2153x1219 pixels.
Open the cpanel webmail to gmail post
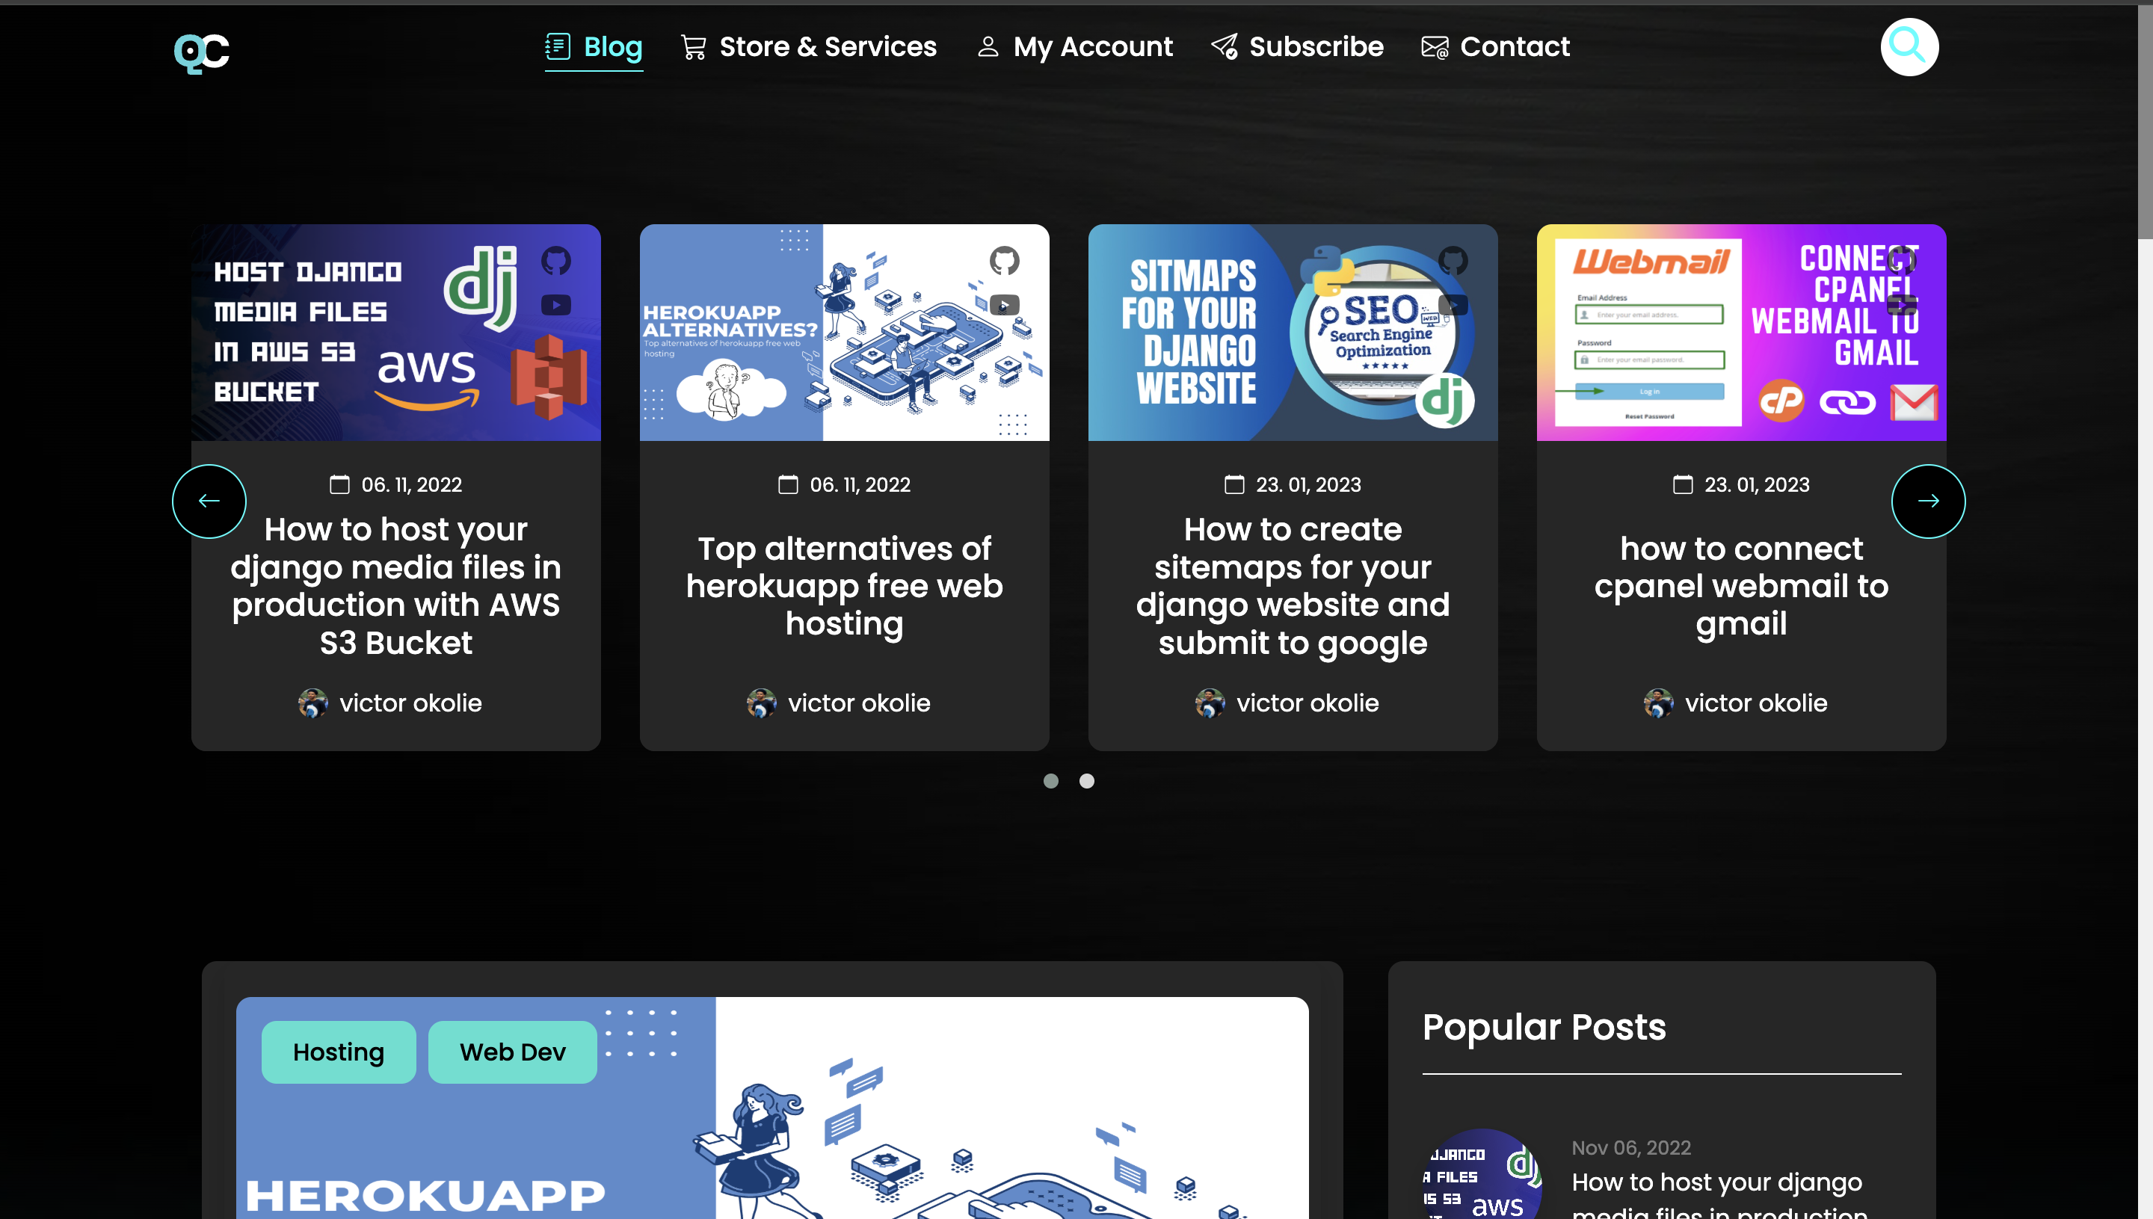click(x=1740, y=586)
